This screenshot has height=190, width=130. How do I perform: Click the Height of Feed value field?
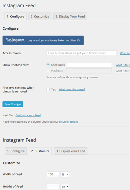click(53, 187)
